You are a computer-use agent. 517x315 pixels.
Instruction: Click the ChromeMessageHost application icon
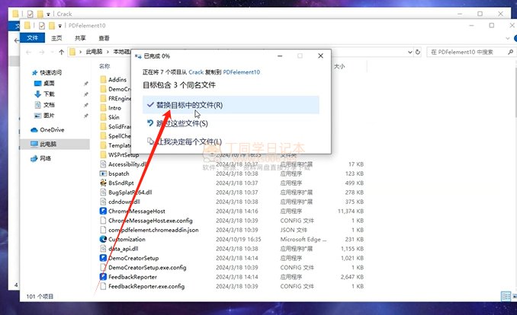[103, 211]
